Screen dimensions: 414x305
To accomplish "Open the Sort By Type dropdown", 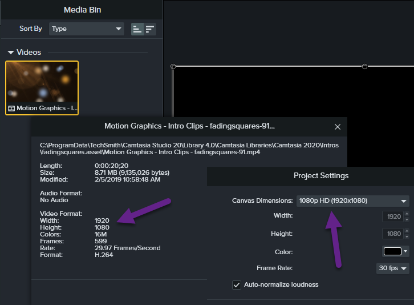I will coord(87,29).
